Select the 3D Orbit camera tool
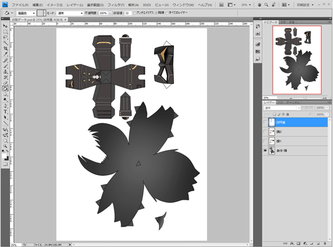The width and height of the screenshot is (333, 247). coord(6,135)
